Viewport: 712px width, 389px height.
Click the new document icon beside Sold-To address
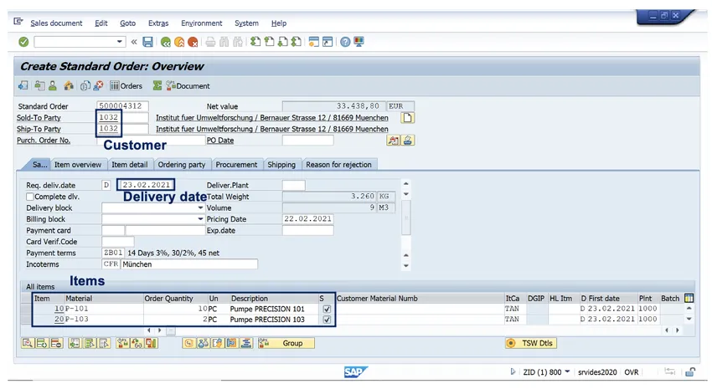[407, 118]
